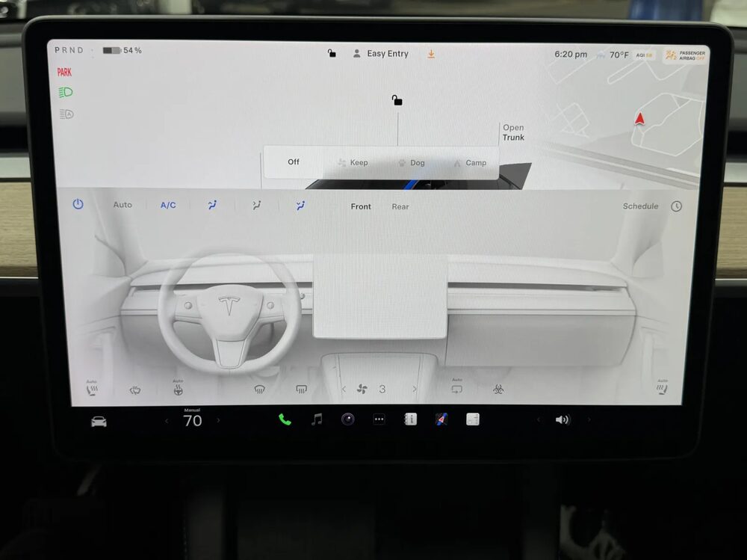This screenshot has width=747, height=560.
Task: Activate bioweapon defense mode icon
Action: pos(498,389)
